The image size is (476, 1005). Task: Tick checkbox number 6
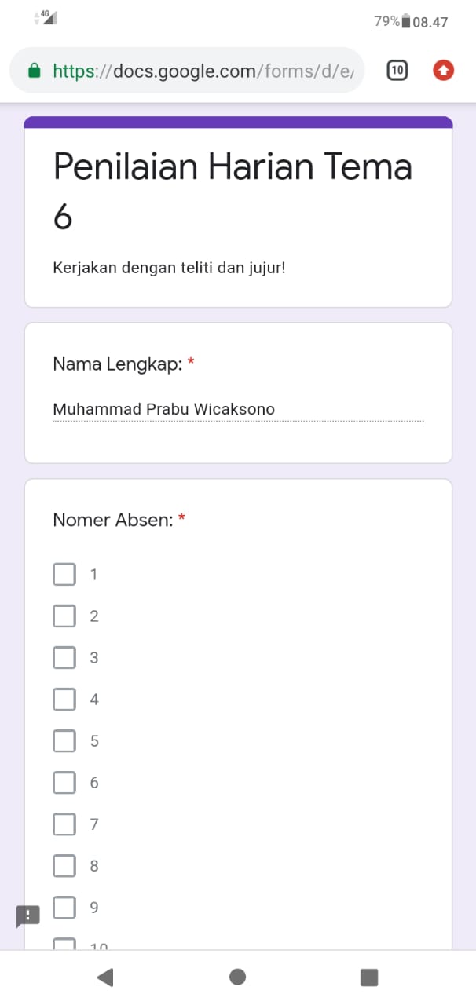64,782
